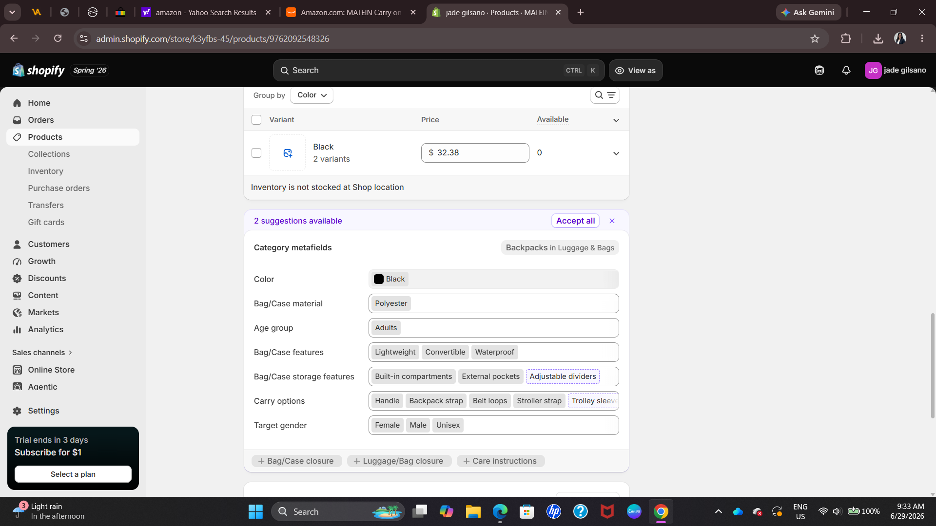Screen dimensions: 936x526
Task: Tick the Black variant checkbox
Action: pyautogui.click(x=256, y=153)
